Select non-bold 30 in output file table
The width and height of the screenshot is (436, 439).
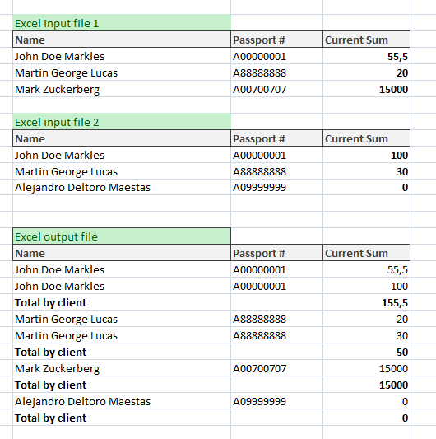(367, 335)
